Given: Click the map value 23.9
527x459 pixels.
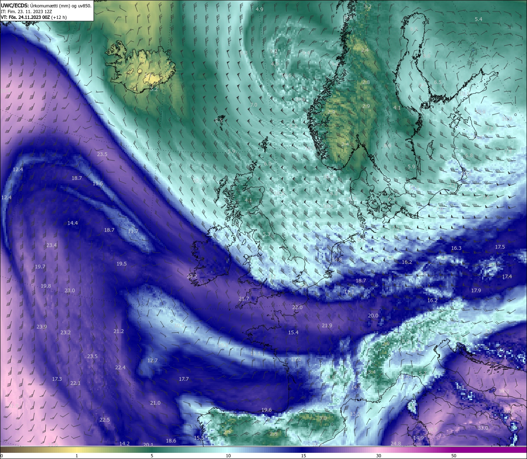Looking at the screenshot, I should [x=42, y=327].
